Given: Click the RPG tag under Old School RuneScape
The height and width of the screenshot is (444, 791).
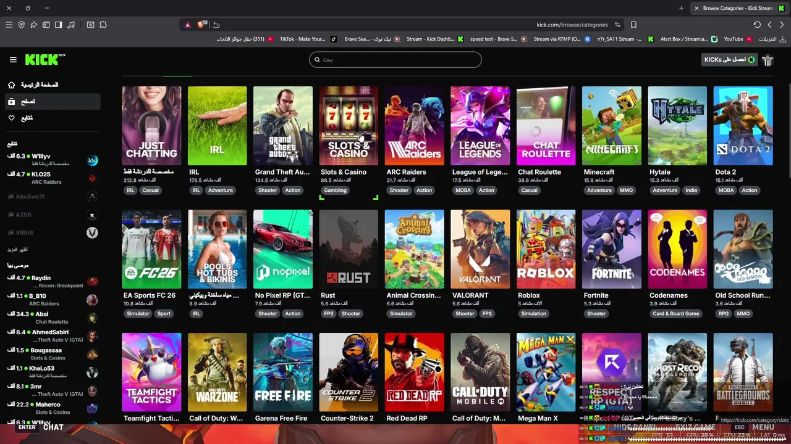Looking at the screenshot, I should pyautogui.click(x=723, y=314).
